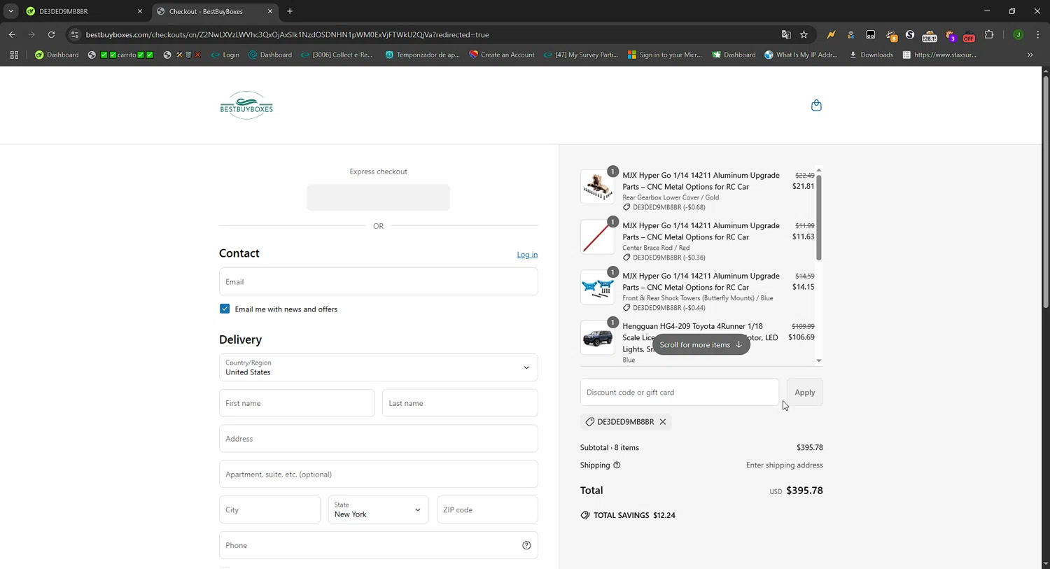Image resolution: width=1050 pixels, height=569 pixels.
Task: Open the Create an Account bookmark
Action: (501, 55)
